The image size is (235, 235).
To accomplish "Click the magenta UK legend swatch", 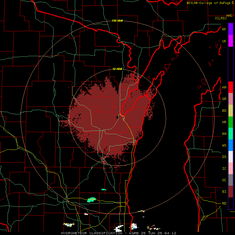I will [x=231, y=41].
